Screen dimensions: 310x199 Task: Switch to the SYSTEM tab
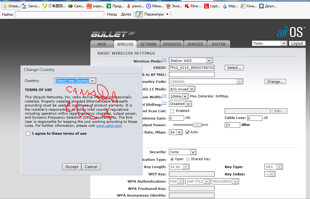[218, 44]
